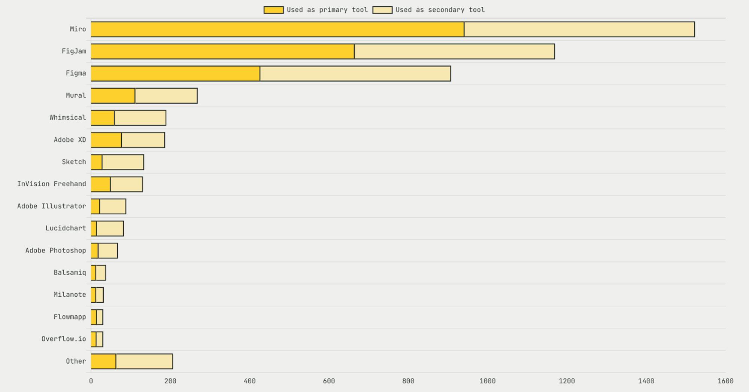Viewport: 749px width, 392px height.
Task: Click the "400" x-axis tick label
Action: pos(250,381)
